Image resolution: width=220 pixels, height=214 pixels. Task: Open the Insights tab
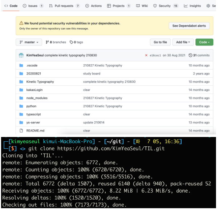click(x=192, y=6)
